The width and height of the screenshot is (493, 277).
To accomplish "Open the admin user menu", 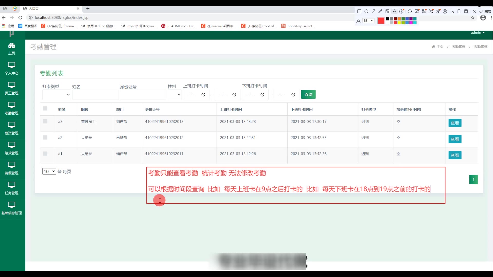I will [x=477, y=33].
